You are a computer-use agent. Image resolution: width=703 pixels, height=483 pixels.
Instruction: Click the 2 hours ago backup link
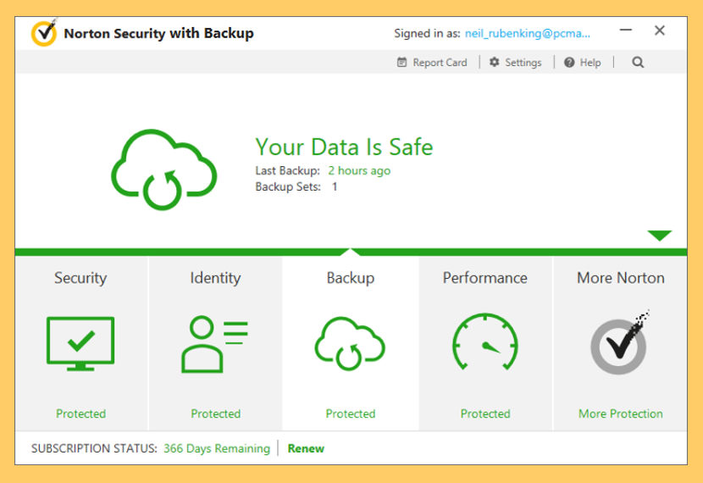359,171
